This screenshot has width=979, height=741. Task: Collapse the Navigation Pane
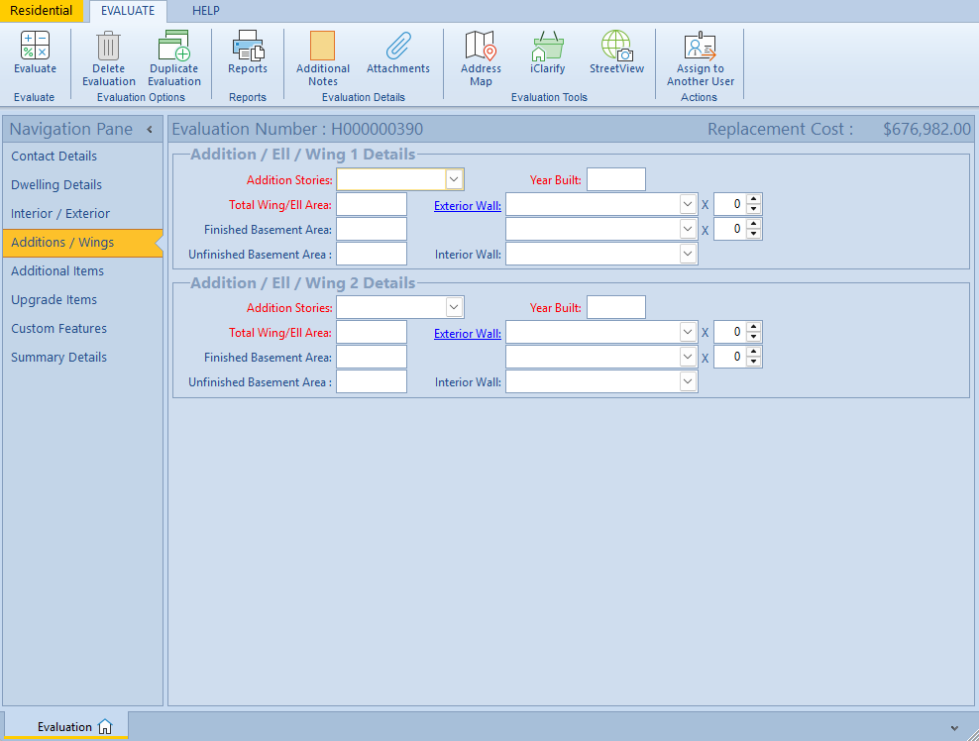pyautogui.click(x=150, y=130)
